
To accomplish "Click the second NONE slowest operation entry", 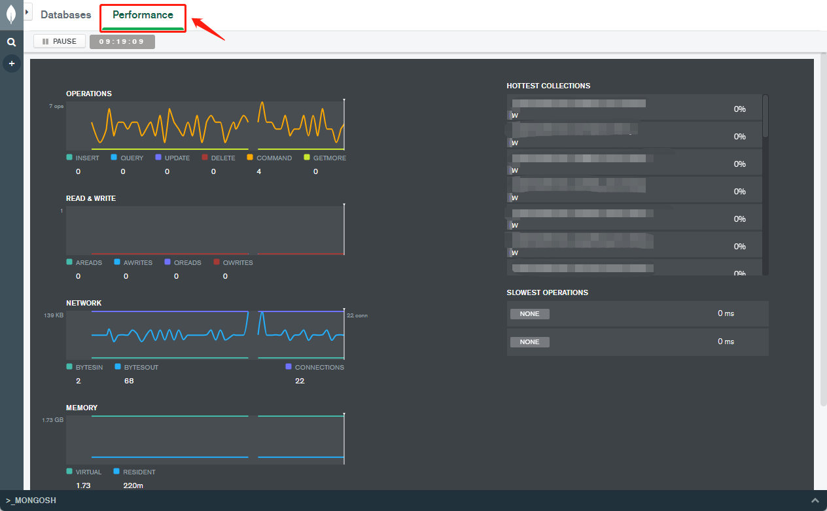I will [x=530, y=342].
